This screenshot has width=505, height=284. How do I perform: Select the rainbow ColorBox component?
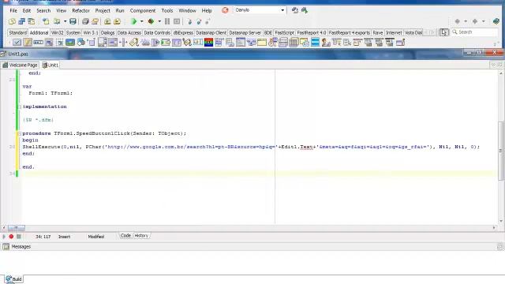pos(208,42)
